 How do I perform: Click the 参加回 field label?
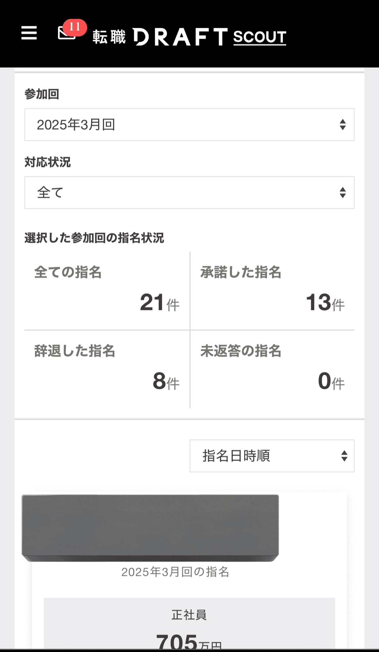point(42,94)
